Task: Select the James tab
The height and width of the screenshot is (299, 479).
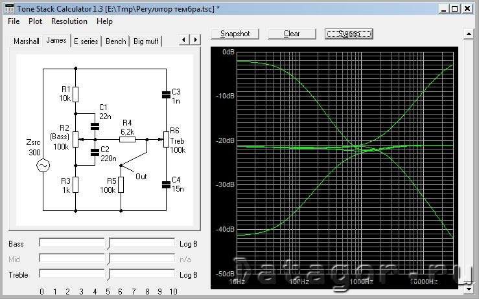Action: click(56, 40)
